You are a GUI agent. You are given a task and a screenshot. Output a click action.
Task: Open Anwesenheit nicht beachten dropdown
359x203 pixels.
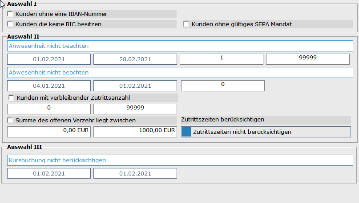(180, 46)
